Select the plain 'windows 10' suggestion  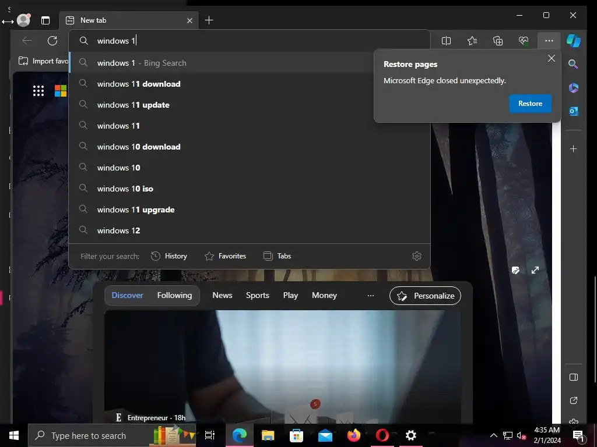[x=250, y=168]
